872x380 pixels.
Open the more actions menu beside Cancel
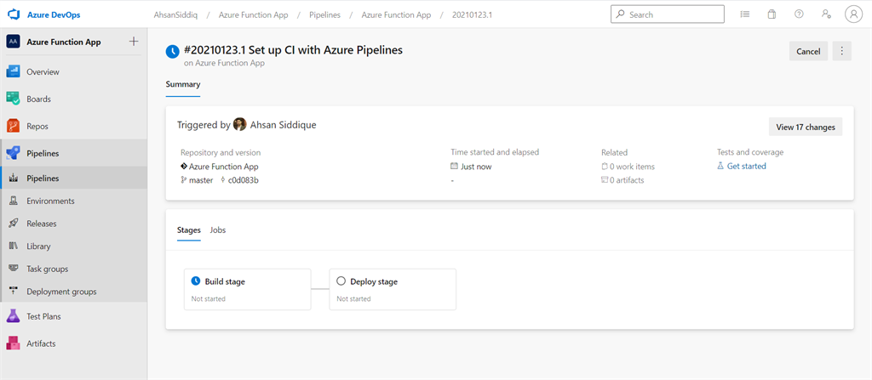[x=841, y=51]
